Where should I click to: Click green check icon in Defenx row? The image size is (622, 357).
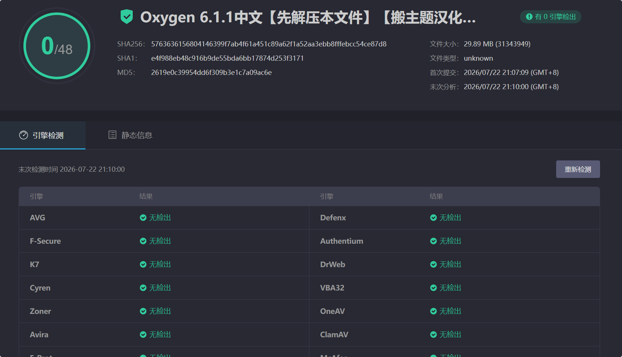(433, 218)
